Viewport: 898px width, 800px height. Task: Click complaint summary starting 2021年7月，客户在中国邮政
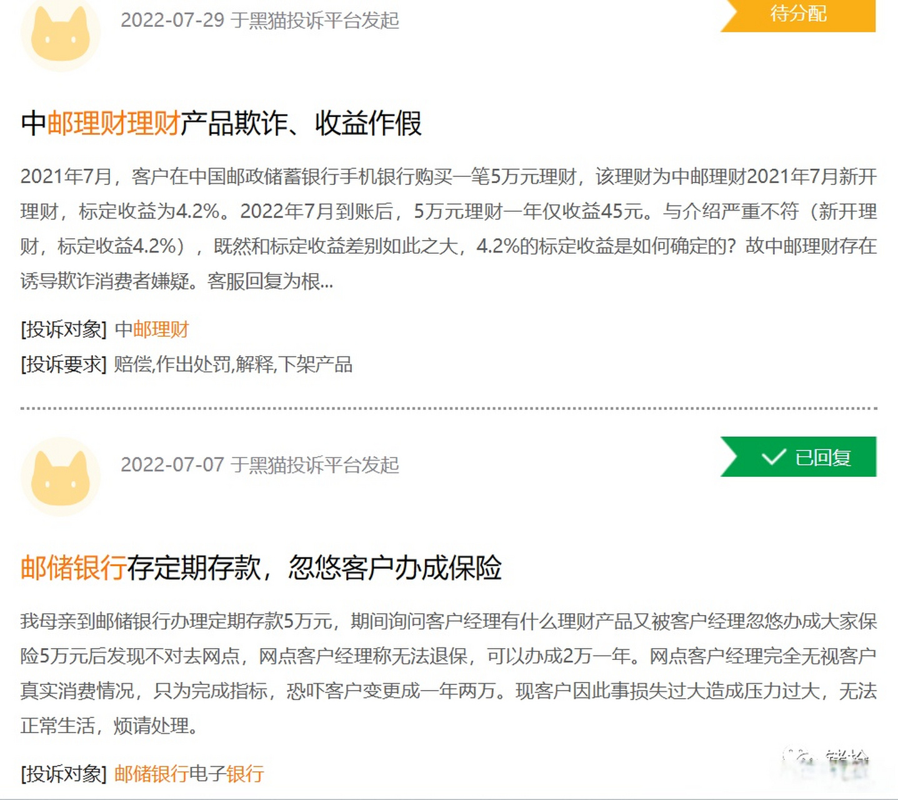(x=449, y=229)
